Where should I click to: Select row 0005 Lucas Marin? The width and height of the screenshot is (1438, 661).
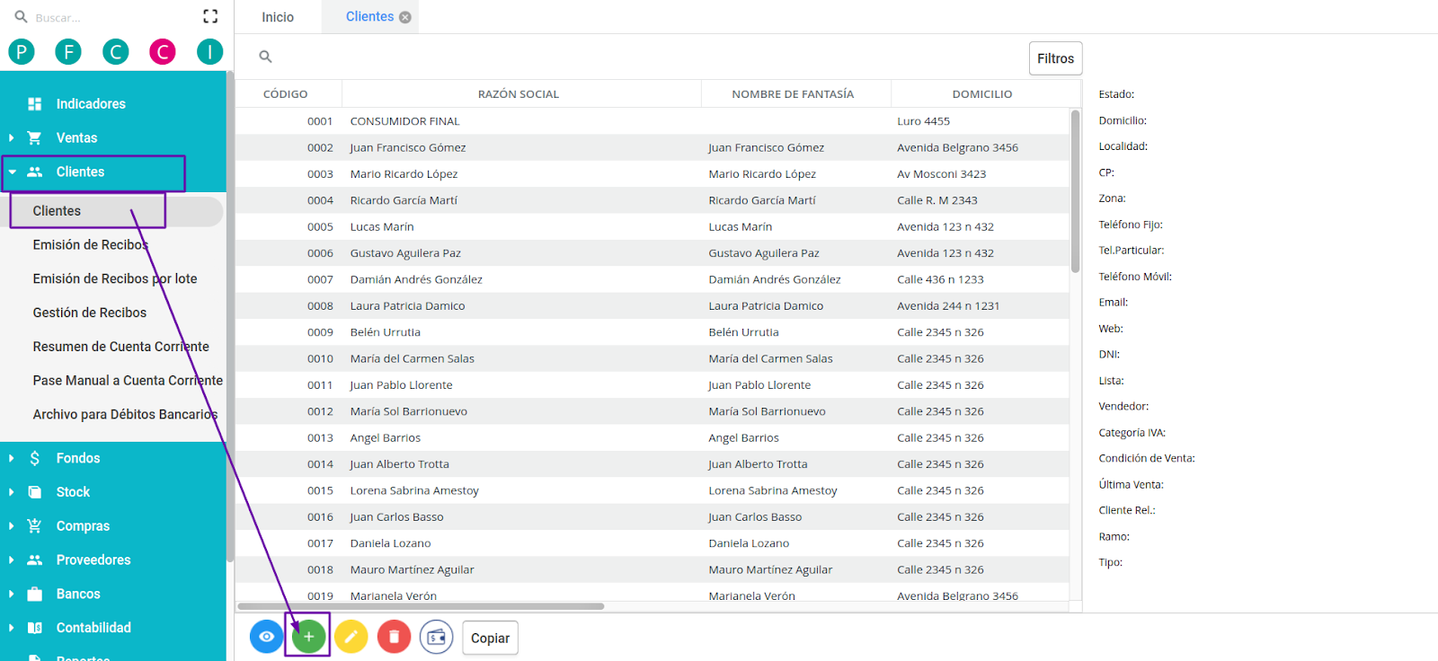pos(652,227)
